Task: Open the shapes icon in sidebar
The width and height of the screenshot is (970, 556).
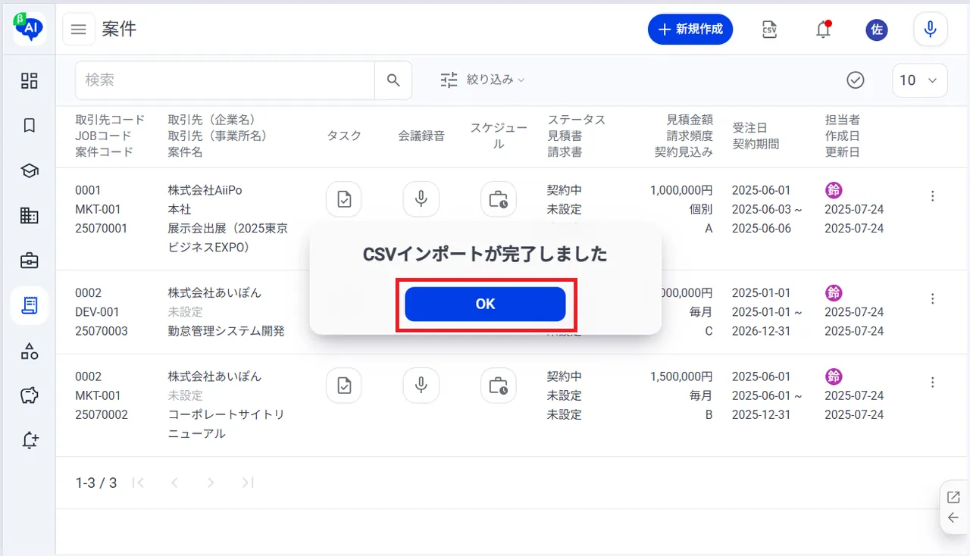Action: [30, 351]
